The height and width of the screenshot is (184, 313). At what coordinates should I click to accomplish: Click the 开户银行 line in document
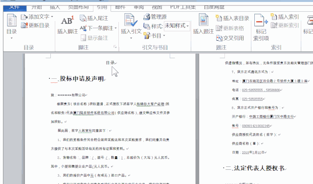[x=264, y=116]
